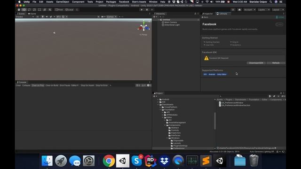Screen dimensions: 301x169
Task: Click the Clear button in Console
Action: coord(18,85)
